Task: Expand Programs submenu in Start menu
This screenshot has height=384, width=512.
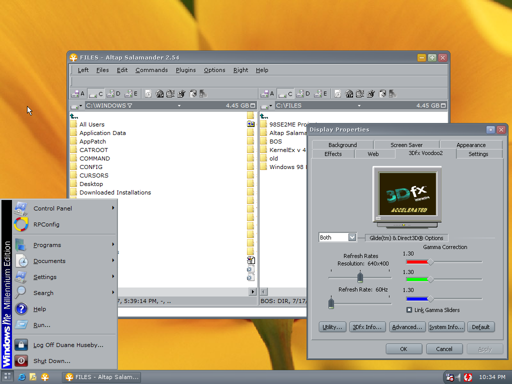Action: pos(64,245)
